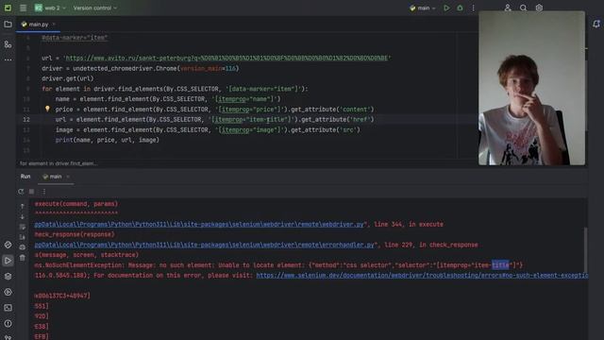Open Python Console layers icon
This screenshot has width=604, height=340.
pos(8,277)
